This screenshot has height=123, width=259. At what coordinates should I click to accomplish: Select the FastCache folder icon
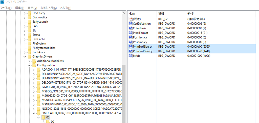pos(30,39)
